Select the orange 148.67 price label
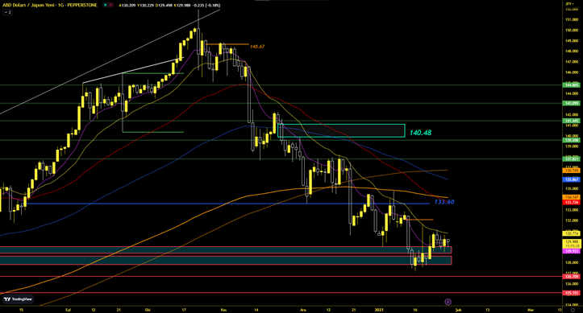583x313 pixels. (x=257, y=47)
